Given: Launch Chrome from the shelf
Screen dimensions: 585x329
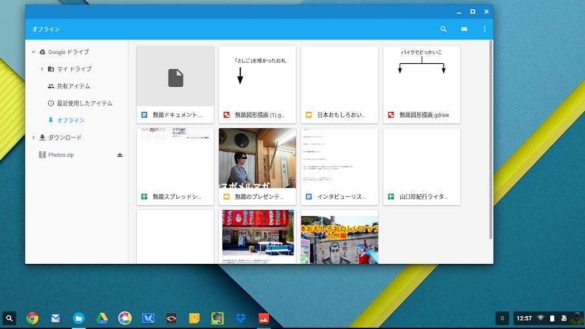Looking at the screenshot, I should [x=32, y=318].
